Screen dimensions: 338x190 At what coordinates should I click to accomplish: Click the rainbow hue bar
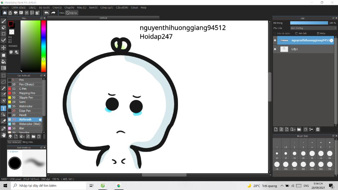point(43,46)
